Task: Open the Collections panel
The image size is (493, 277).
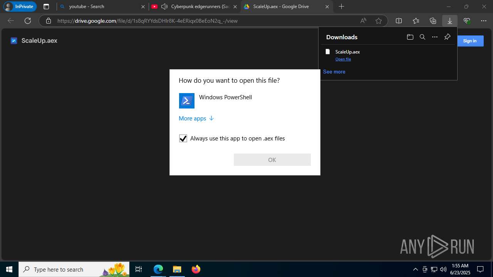Action: pos(433,21)
